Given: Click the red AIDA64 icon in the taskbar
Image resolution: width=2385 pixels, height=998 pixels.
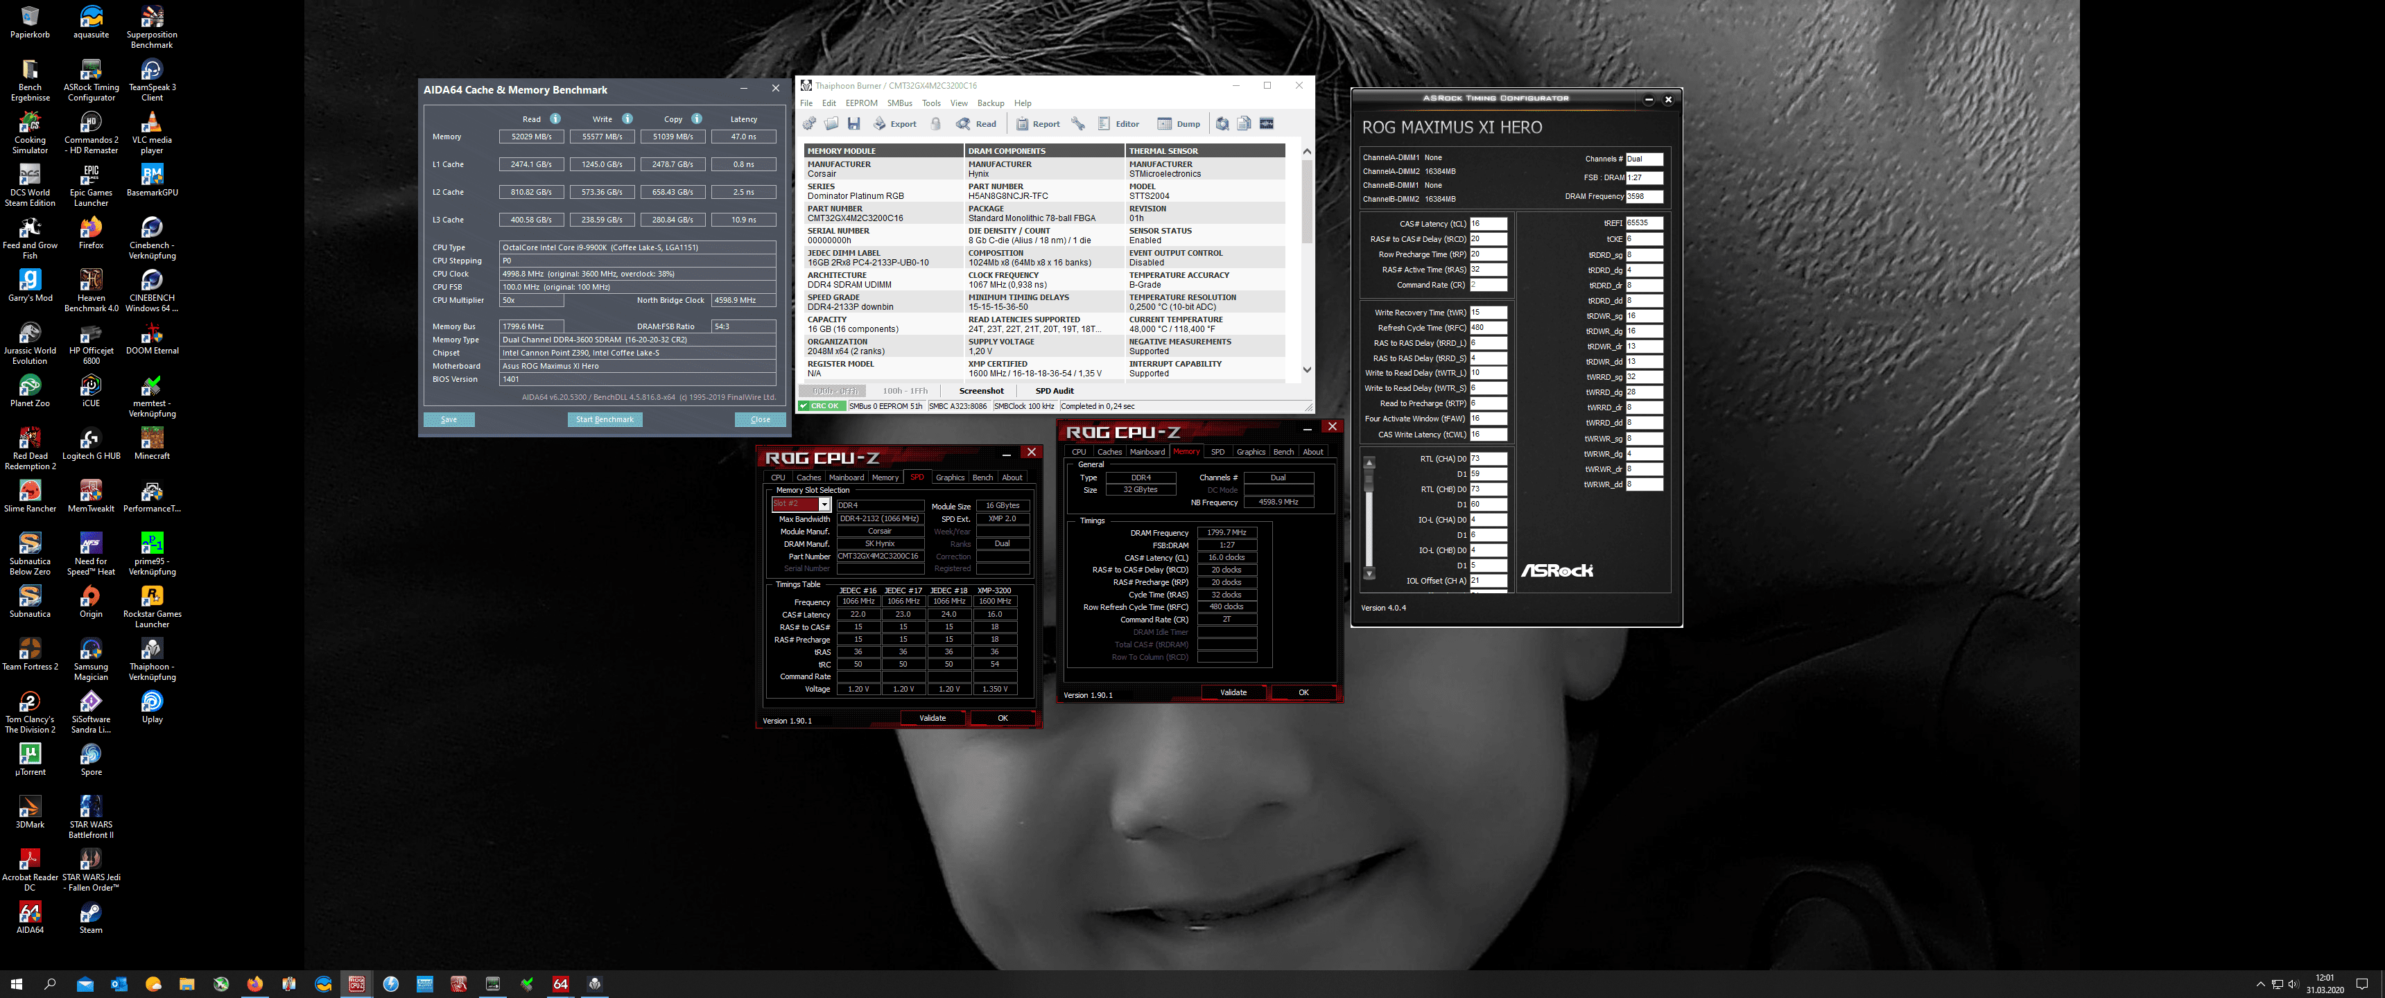Looking at the screenshot, I should click(x=561, y=983).
